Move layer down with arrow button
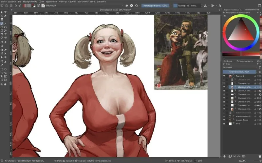262x163 pixels. [x=234, y=156]
